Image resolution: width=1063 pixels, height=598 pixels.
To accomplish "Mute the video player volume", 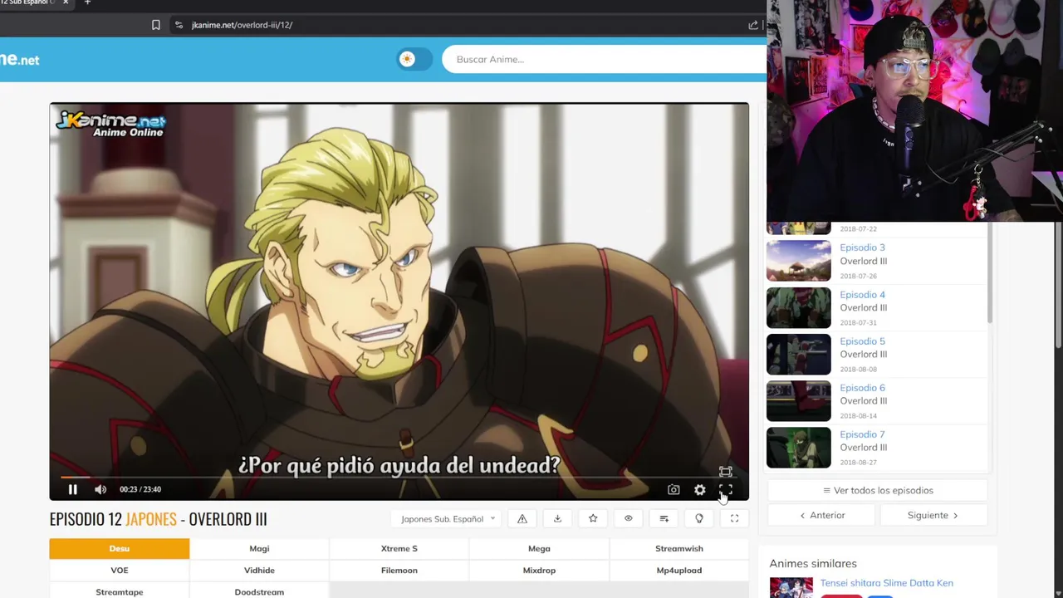I will 100,489.
